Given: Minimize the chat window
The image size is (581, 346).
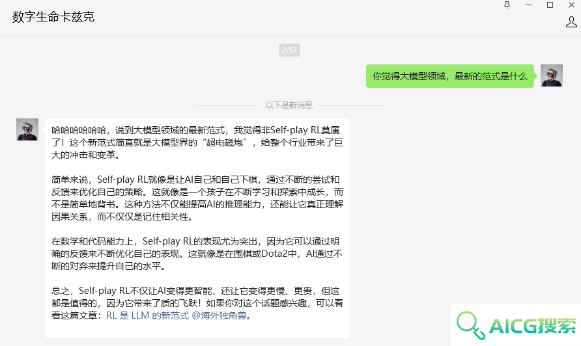Looking at the screenshot, I should [x=528, y=5].
